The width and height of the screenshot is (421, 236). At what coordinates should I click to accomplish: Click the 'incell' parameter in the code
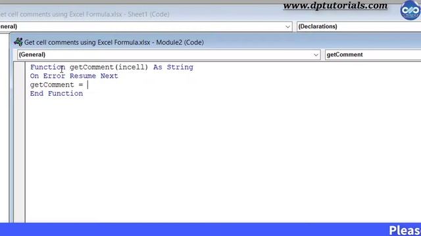(x=132, y=67)
